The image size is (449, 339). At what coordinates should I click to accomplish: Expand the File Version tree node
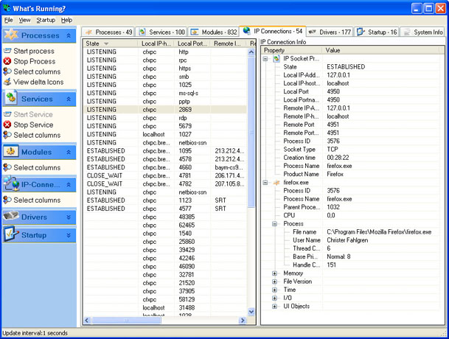[x=275, y=281]
